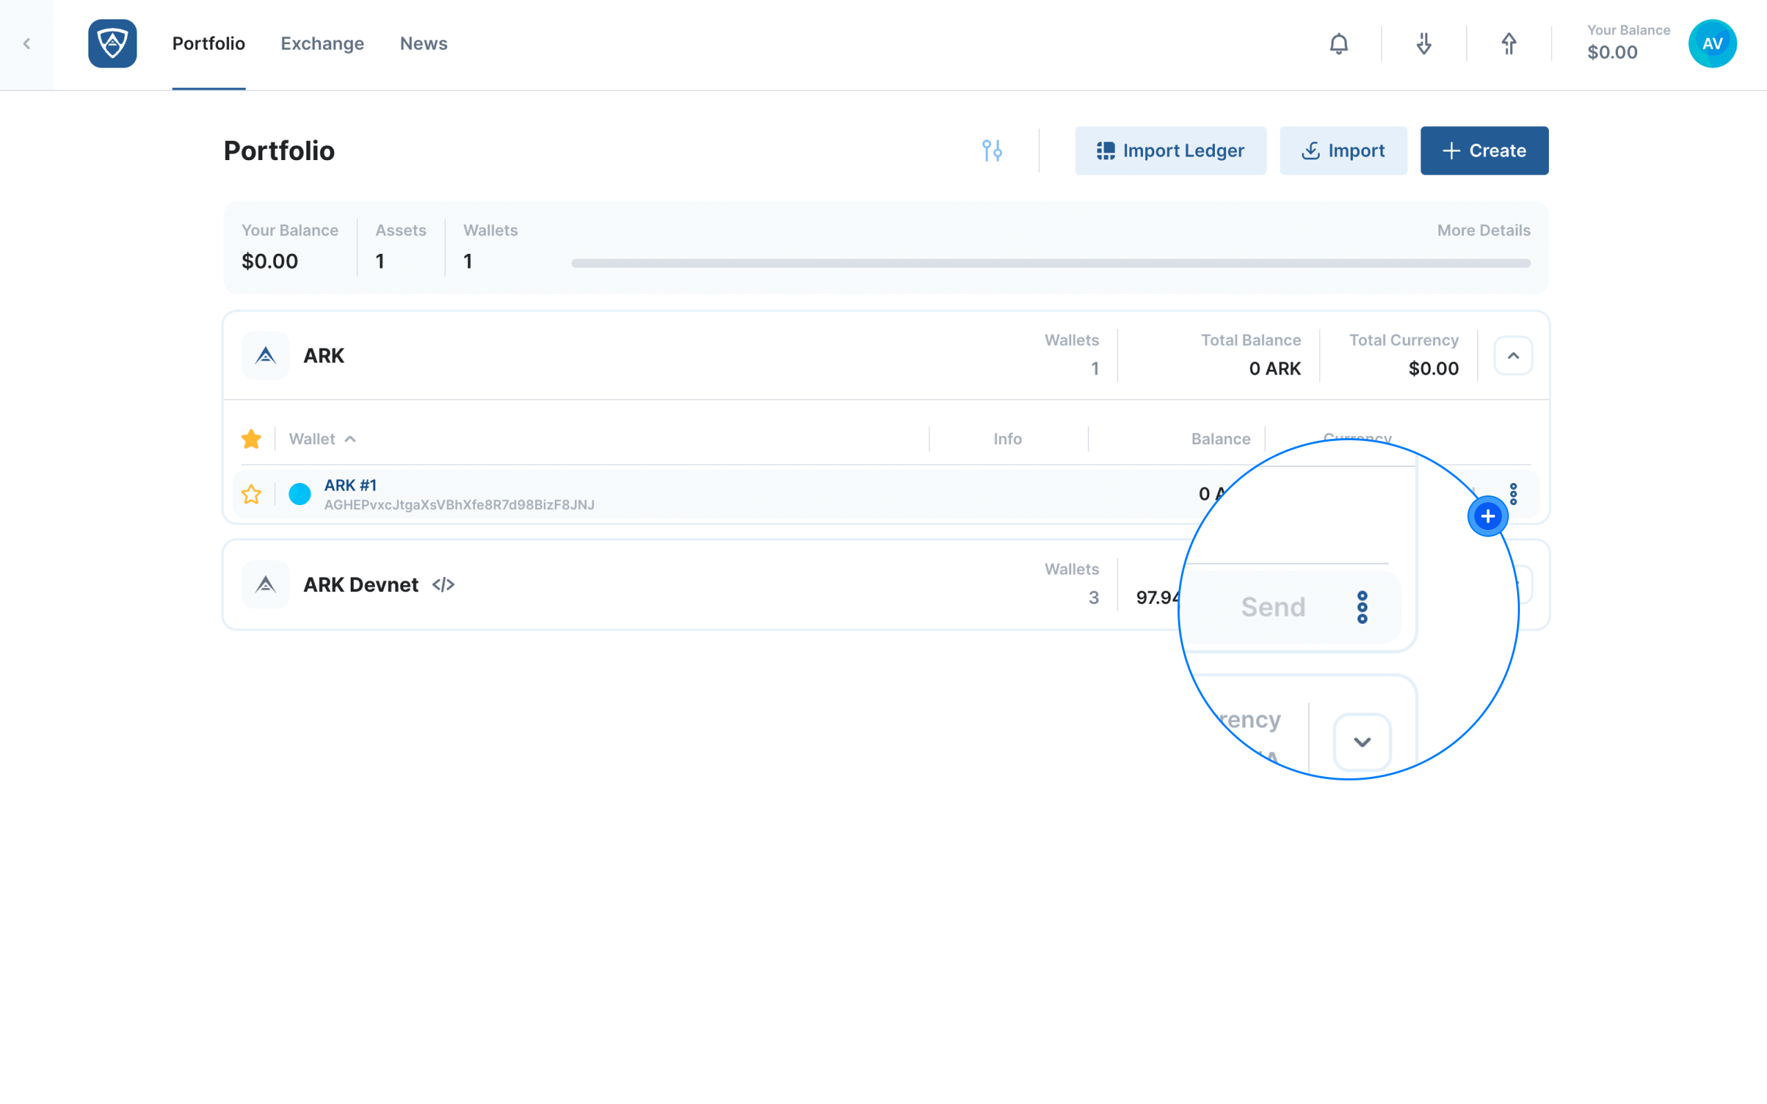
Task: Sort by Balance column
Action: tap(1221, 439)
